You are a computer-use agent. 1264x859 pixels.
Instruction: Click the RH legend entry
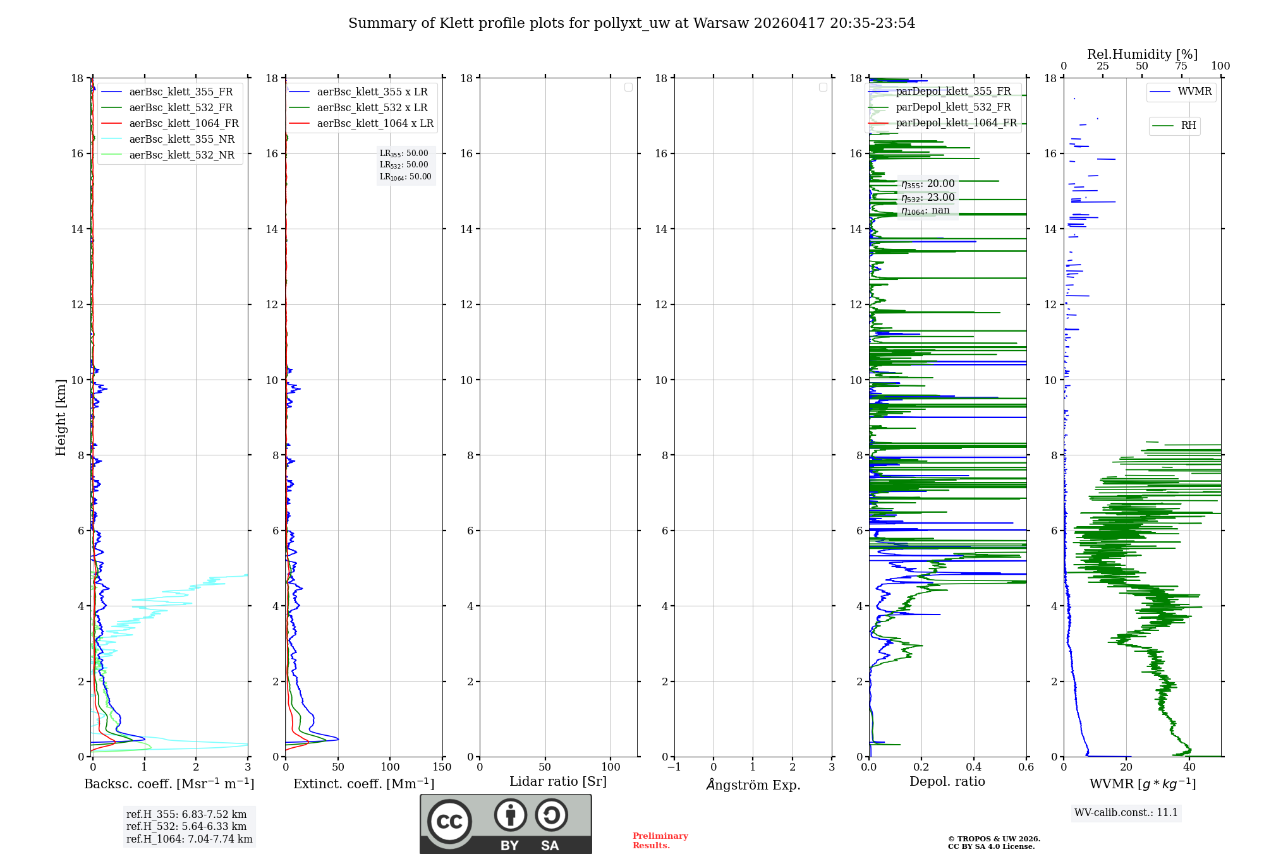1188,126
